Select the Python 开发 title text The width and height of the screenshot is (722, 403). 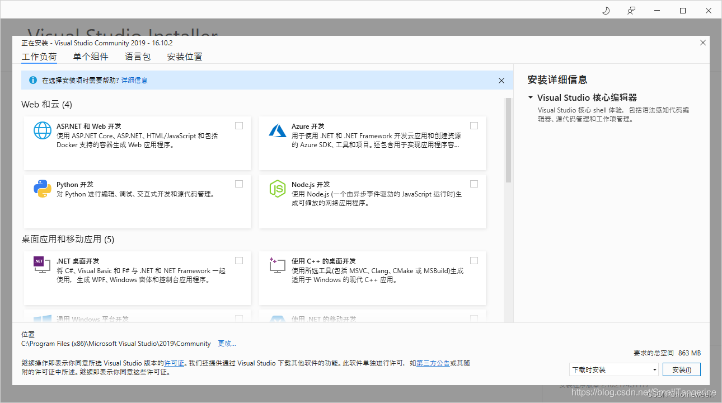[x=75, y=185]
